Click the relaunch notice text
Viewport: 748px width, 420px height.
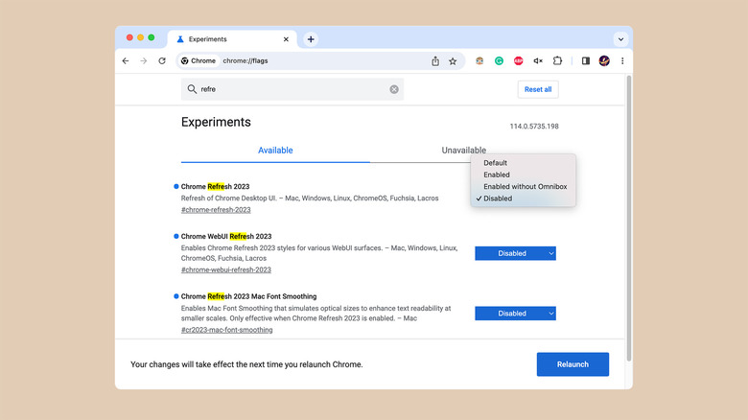246,364
